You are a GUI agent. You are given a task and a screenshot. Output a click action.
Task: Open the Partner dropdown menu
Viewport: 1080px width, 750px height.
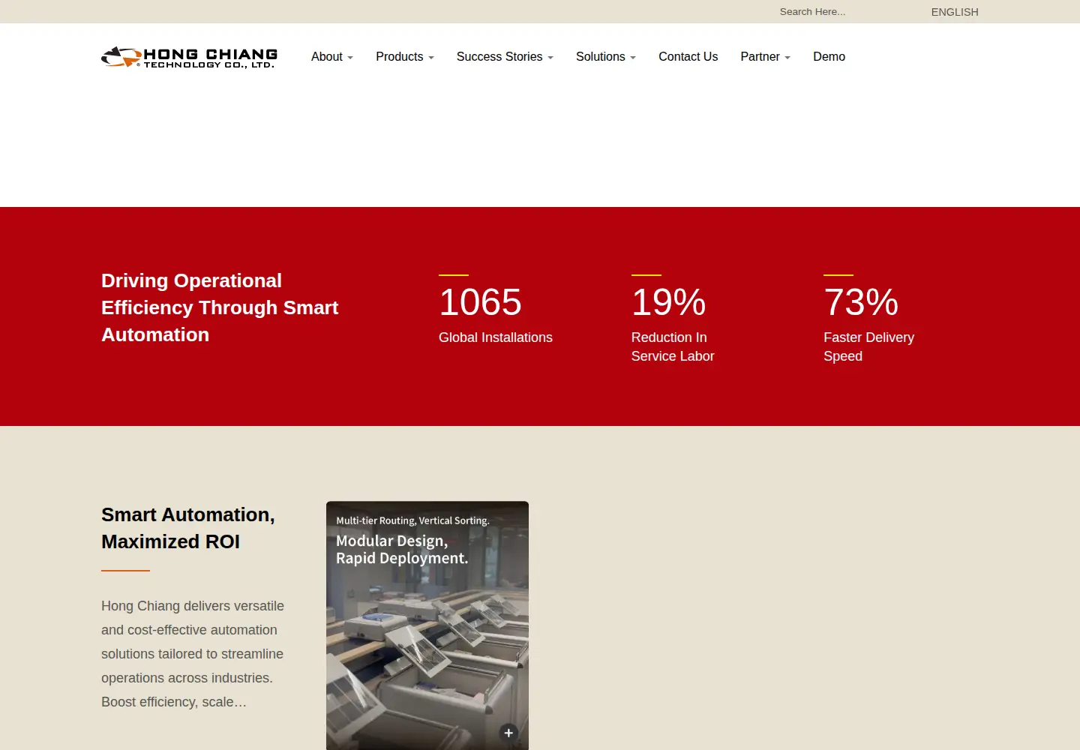(x=766, y=57)
